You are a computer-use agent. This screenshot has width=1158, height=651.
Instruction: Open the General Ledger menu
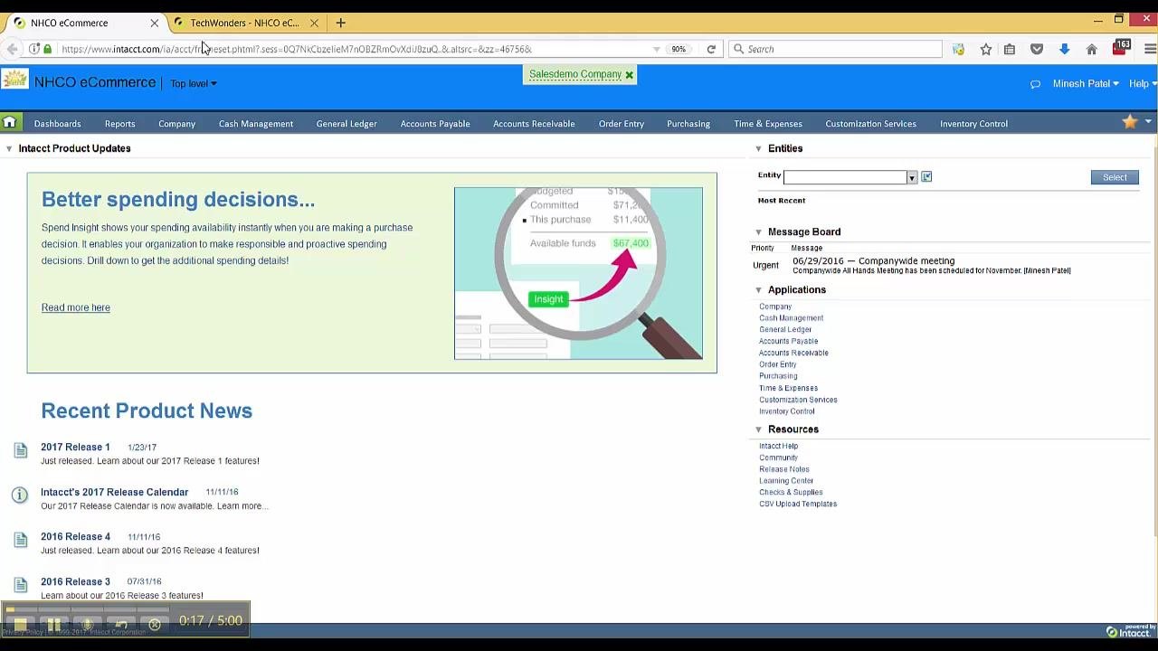coord(346,124)
